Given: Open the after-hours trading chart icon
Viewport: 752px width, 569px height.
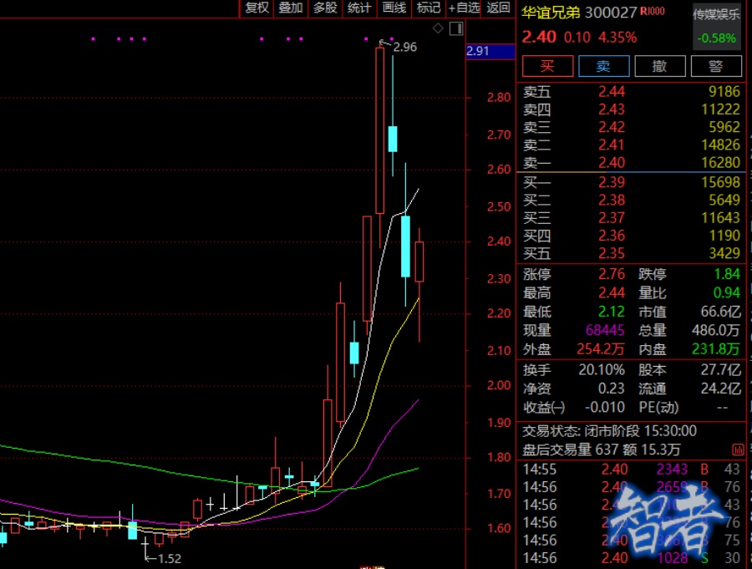Looking at the screenshot, I should (738, 450).
